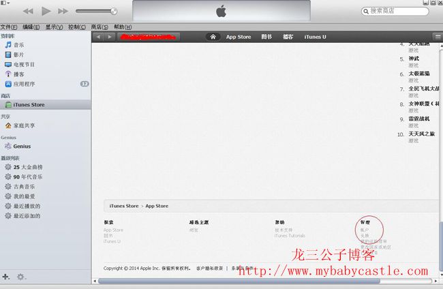Viewport: 443px width, 289px height.
Task: Click iTunes Store in the breadcrumb
Action: pos(124,206)
